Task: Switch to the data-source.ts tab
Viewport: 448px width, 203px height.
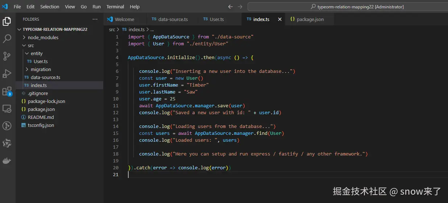Action: (173, 19)
